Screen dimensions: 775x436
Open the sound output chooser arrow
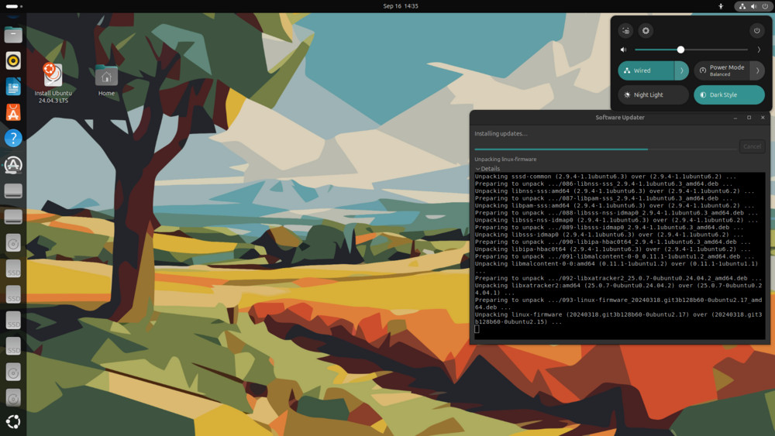(x=759, y=50)
